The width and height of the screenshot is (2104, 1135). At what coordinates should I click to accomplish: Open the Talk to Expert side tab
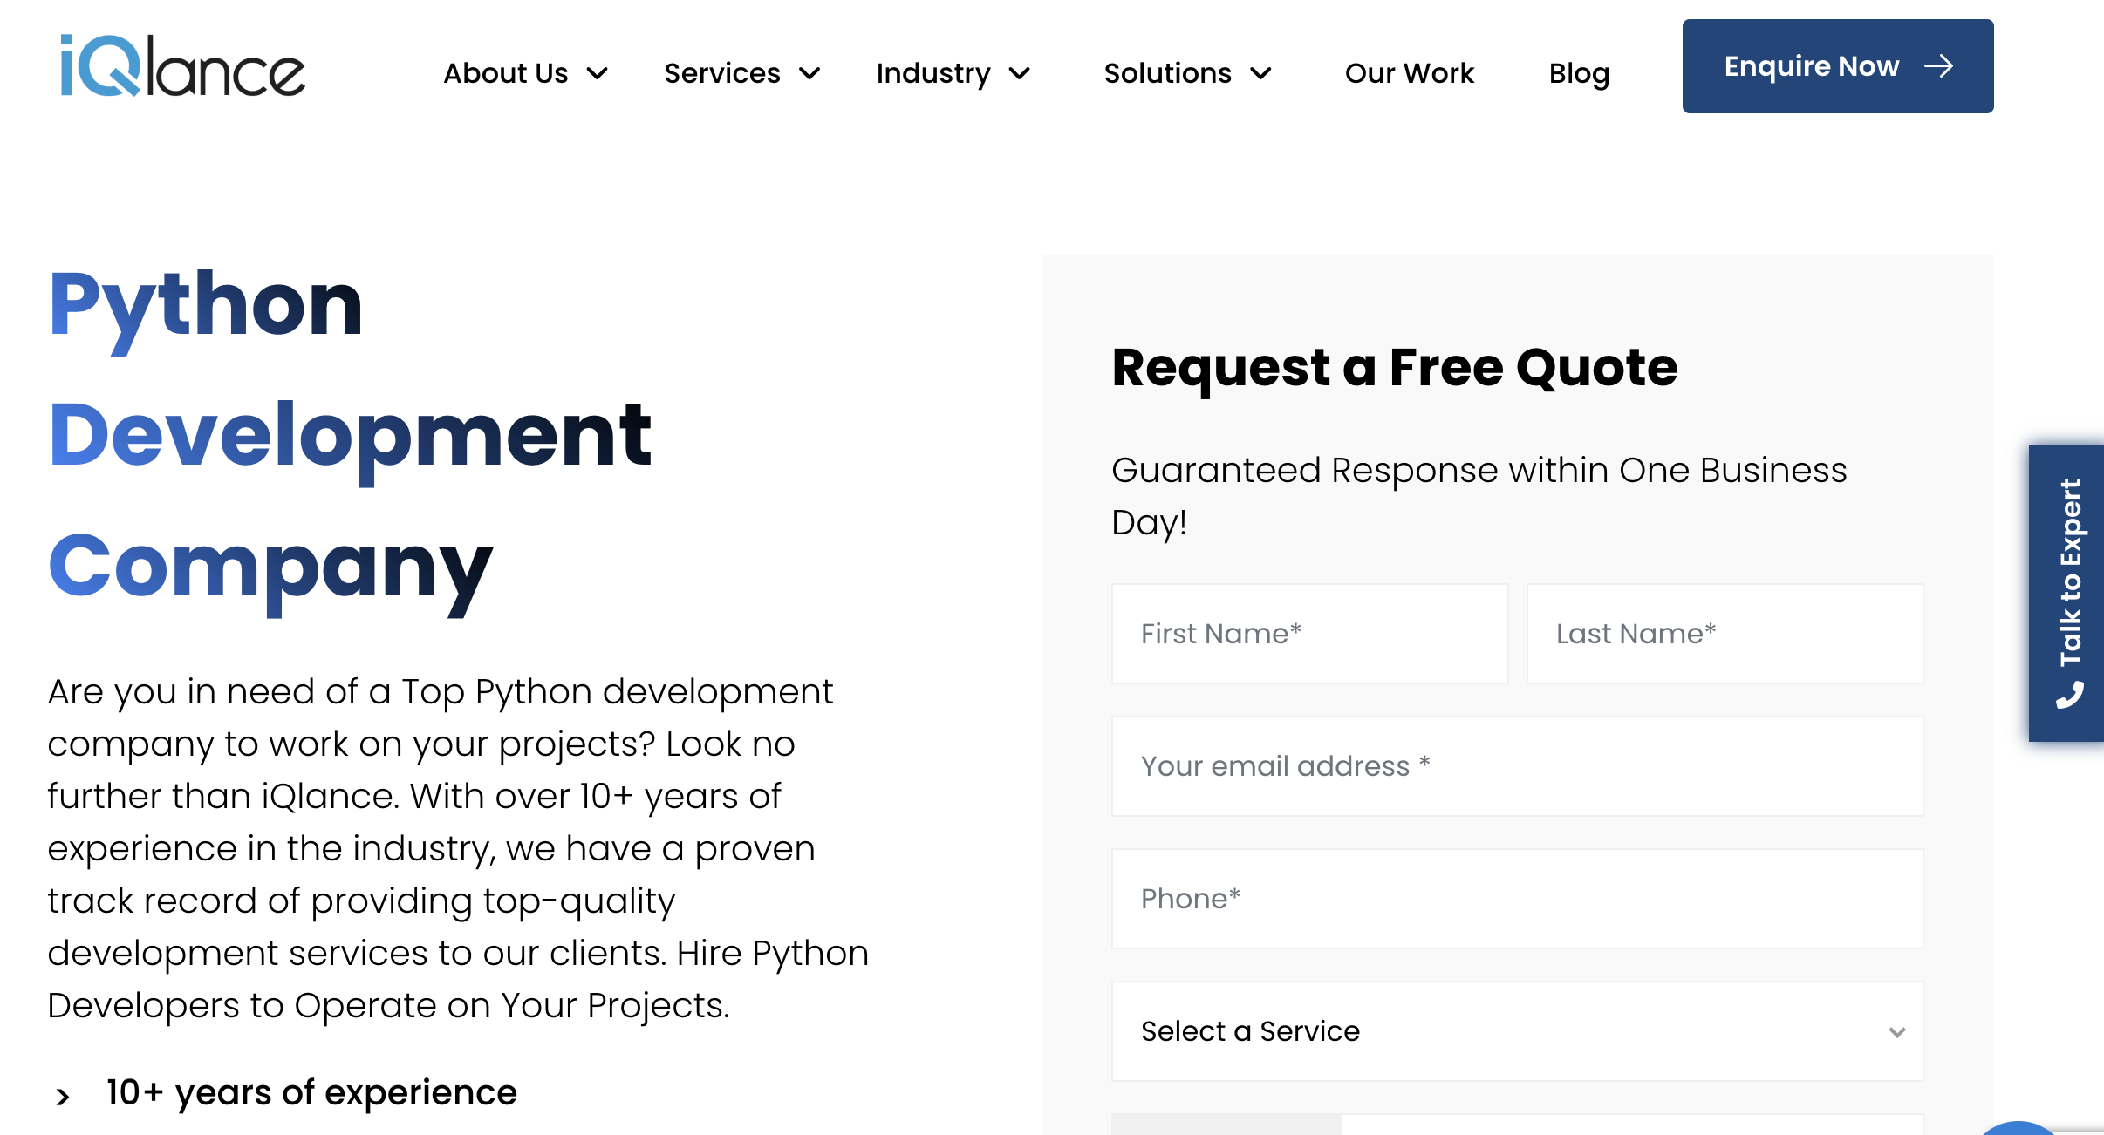coord(2066,594)
